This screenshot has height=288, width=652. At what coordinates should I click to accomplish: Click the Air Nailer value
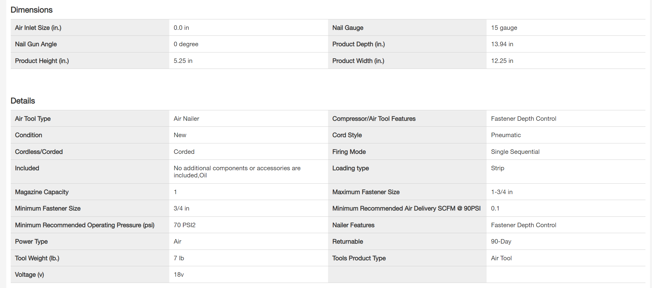(x=186, y=119)
